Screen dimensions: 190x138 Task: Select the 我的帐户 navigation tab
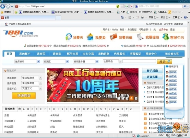point(25,54)
